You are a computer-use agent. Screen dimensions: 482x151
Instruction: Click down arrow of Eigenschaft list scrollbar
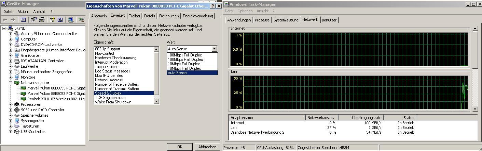(x=156, y=101)
